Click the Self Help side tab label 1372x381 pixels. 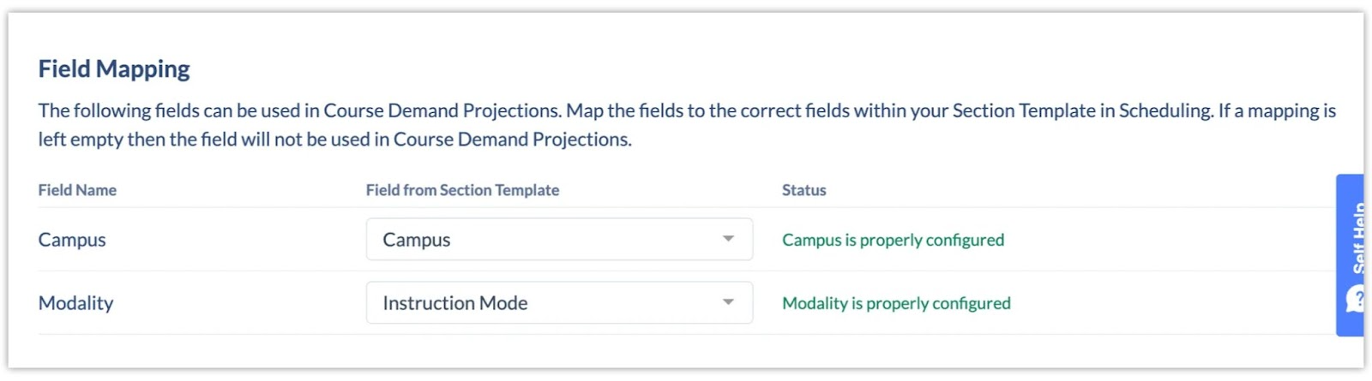(1357, 237)
